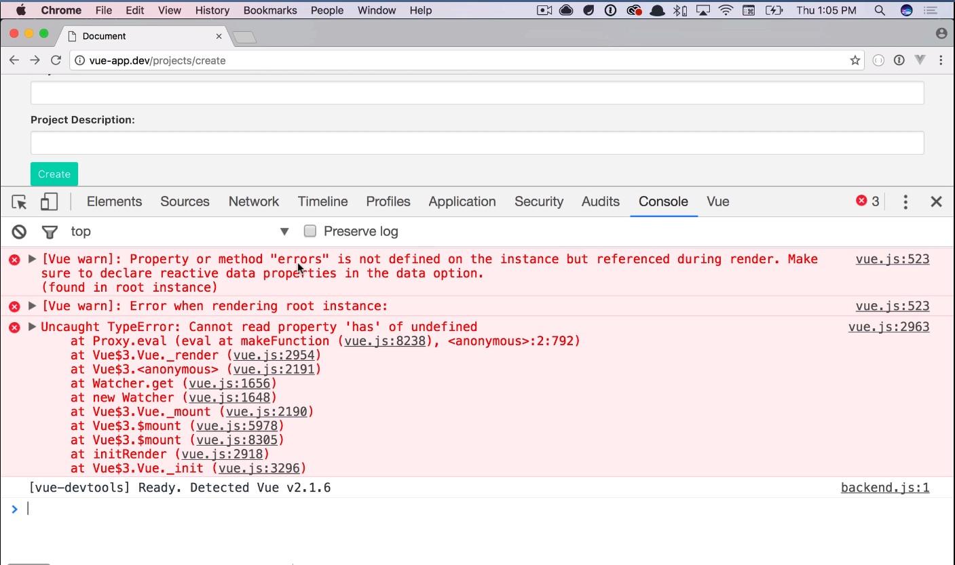The image size is (955, 565).
Task: Open the Chrome three-dot menu
Action: pyautogui.click(x=941, y=60)
